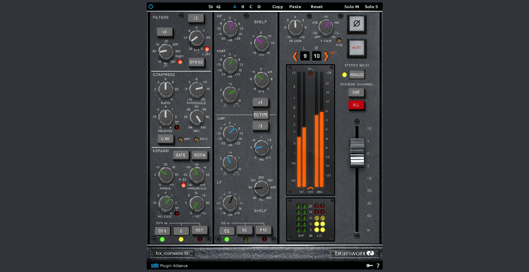The image size is (529, 272).
Task: Click the R channel number box
Action: point(317,56)
